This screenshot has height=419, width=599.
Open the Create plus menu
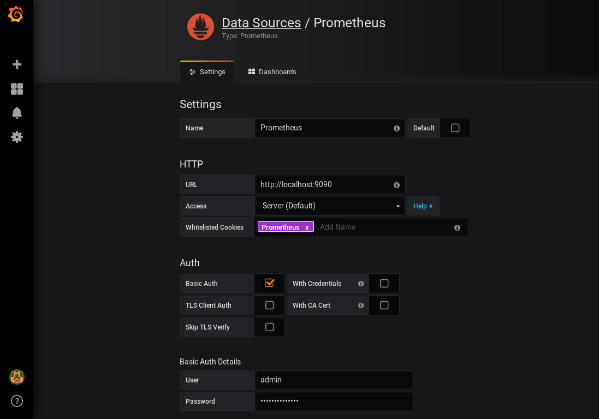pyautogui.click(x=17, y=64)
